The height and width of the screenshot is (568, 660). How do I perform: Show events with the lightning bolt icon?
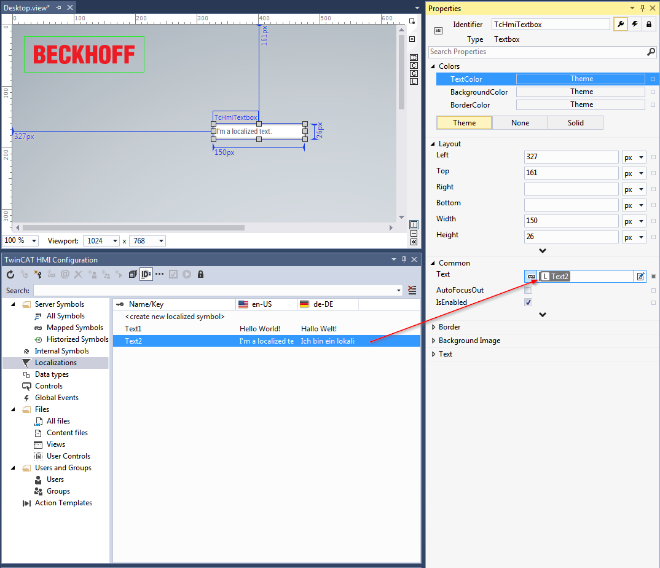635,25
